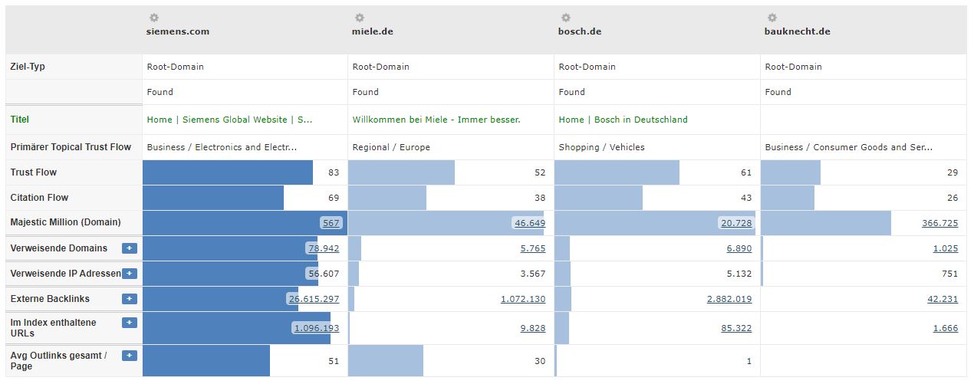Click bosch.de topic Shopping / Vehicles
This screenshot has height=384, width=974.
pyautogui.click(x=601, y=147)
